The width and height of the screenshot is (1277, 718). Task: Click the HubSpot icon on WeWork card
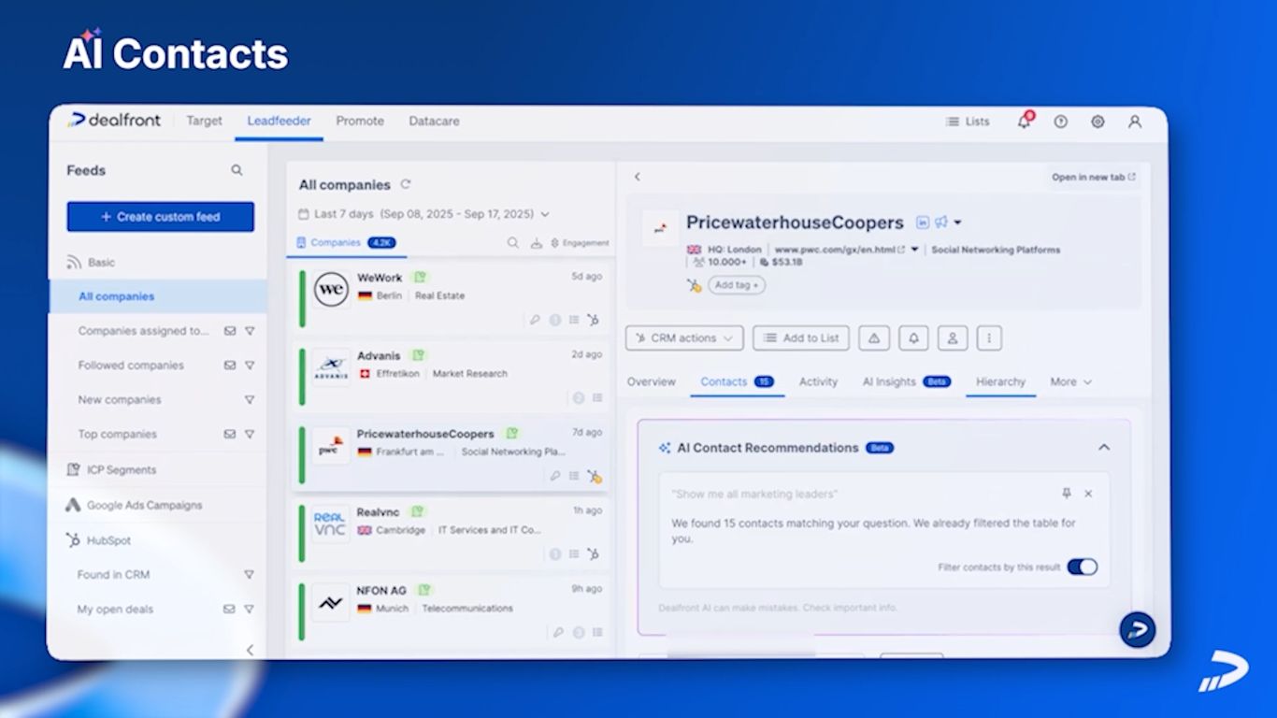[x=593, y=320]
